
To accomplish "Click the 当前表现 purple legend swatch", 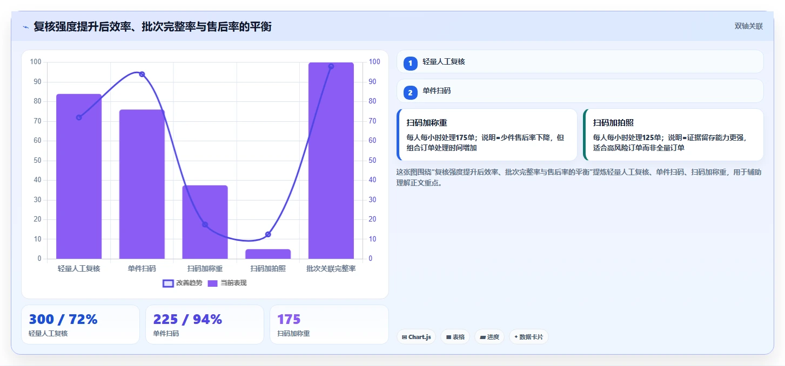I will click(213, 283).
